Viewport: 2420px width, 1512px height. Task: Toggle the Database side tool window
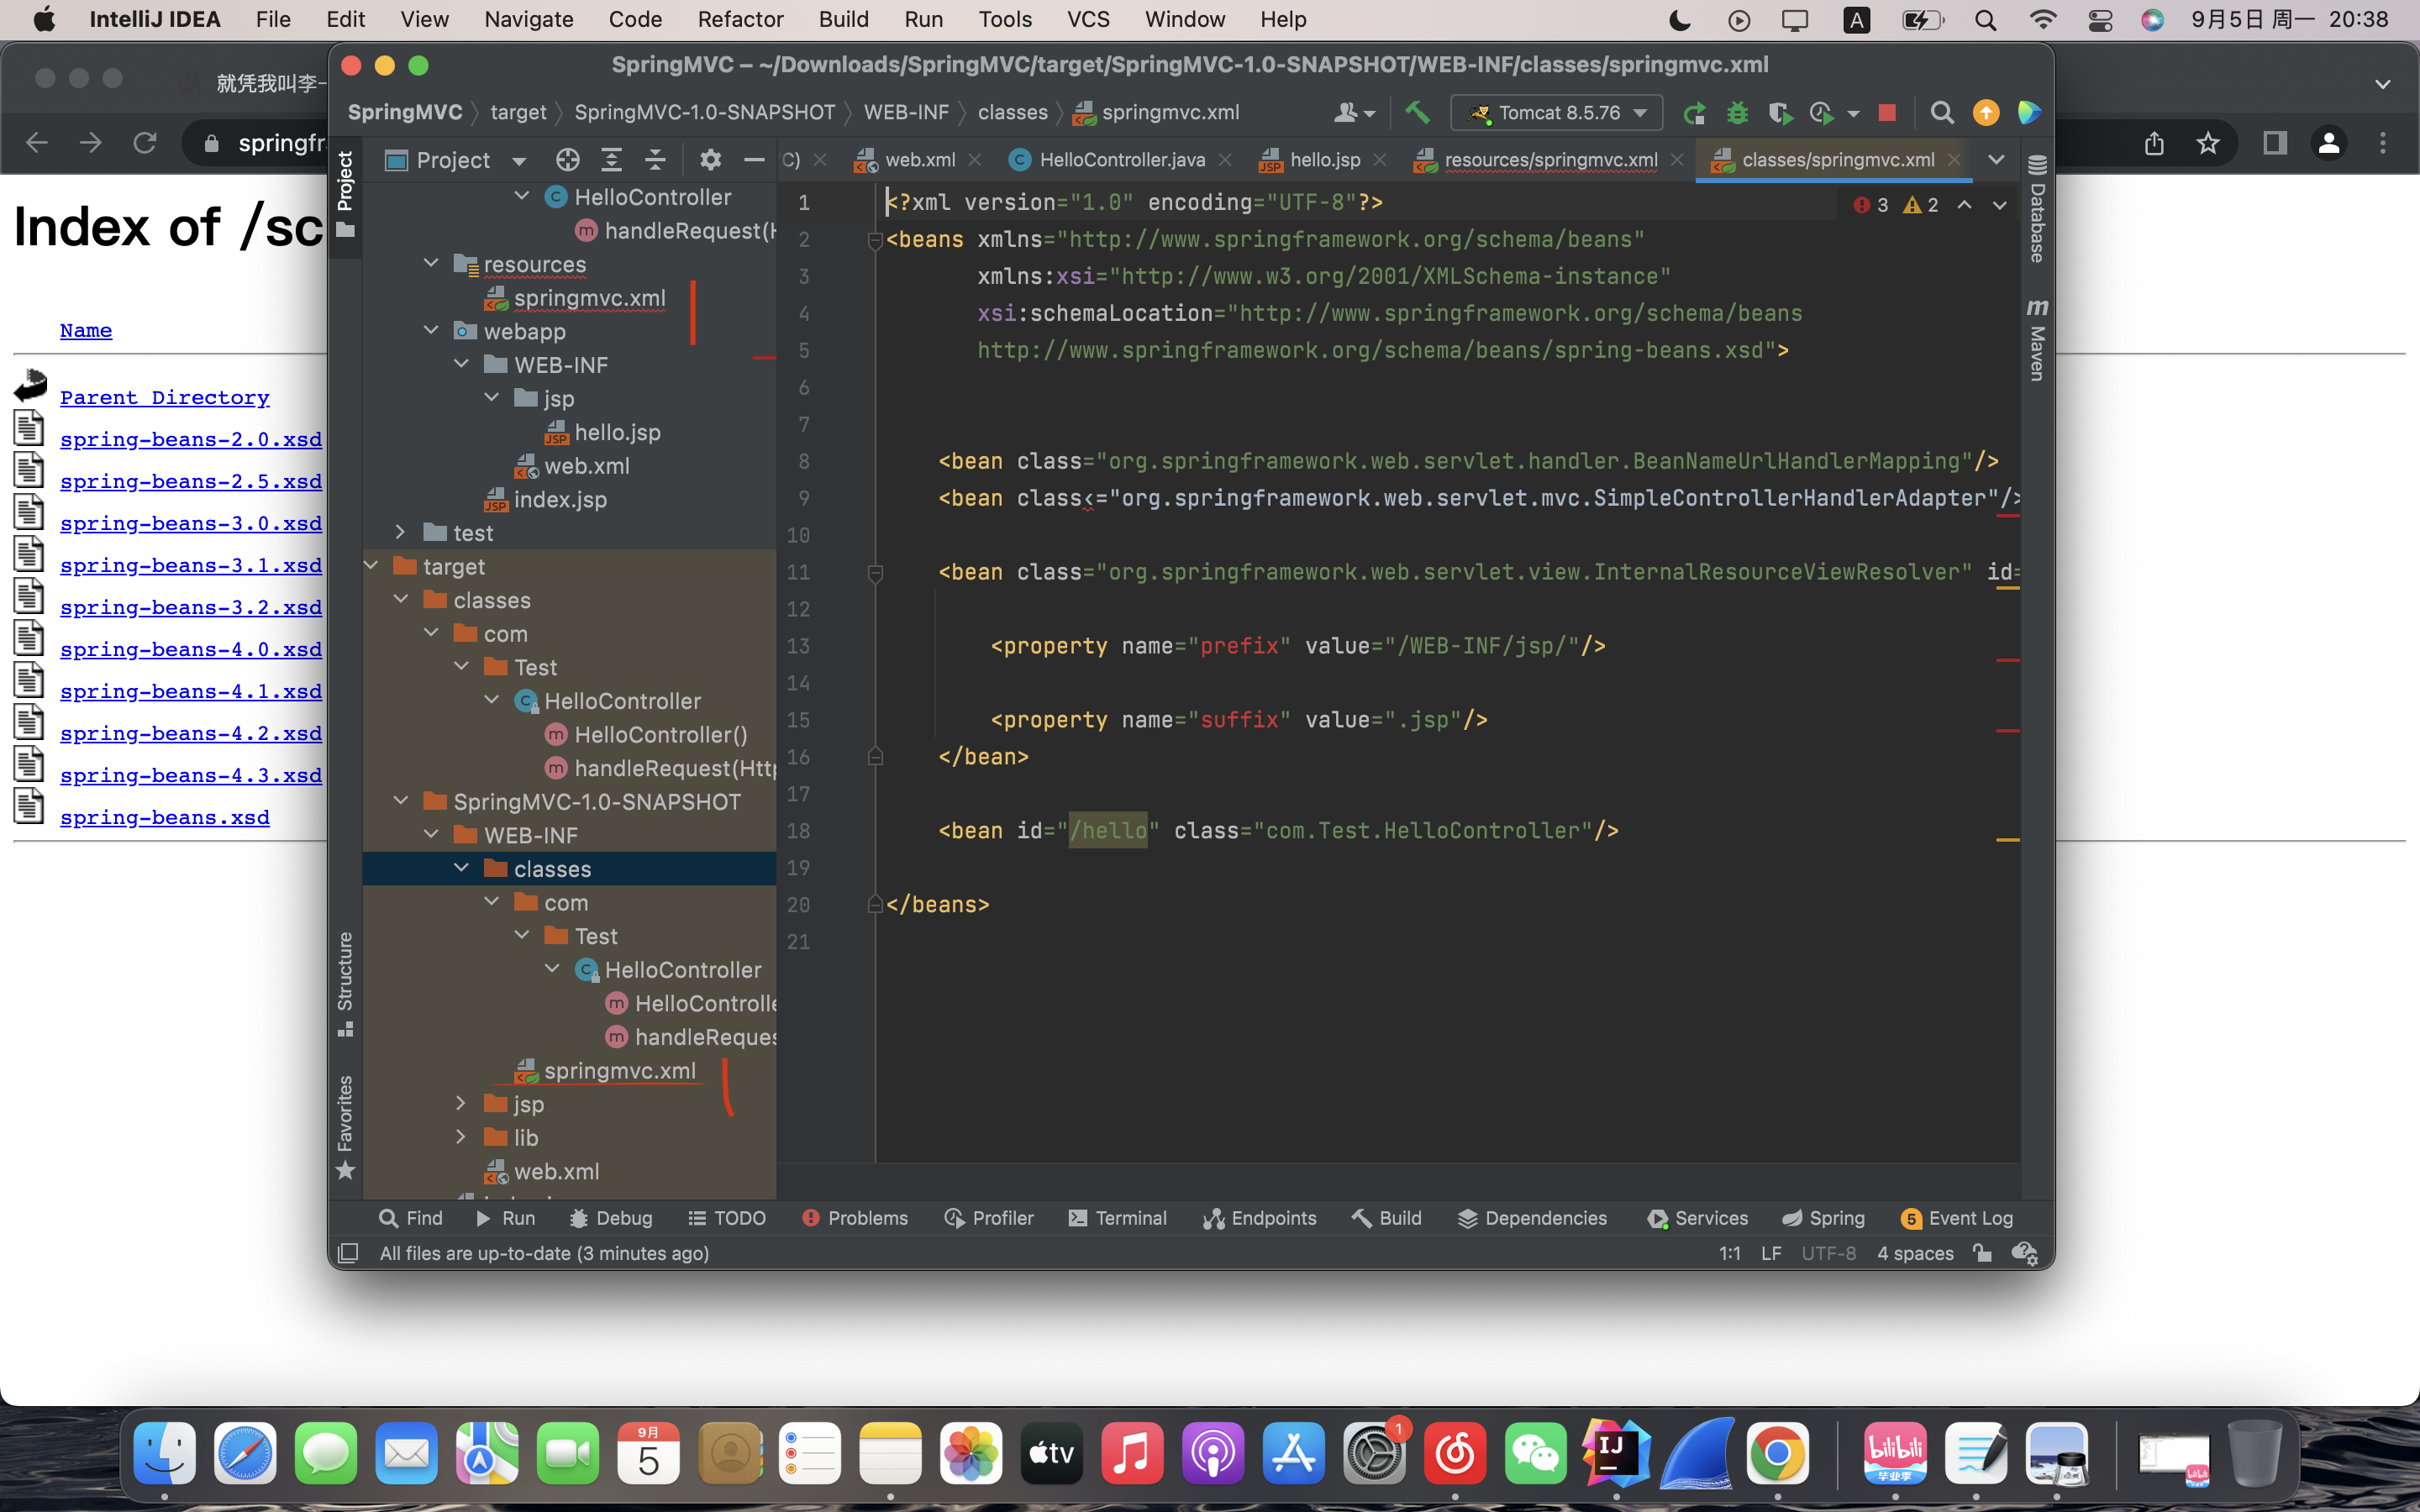pyautogui.click(x=2037, y=210)
